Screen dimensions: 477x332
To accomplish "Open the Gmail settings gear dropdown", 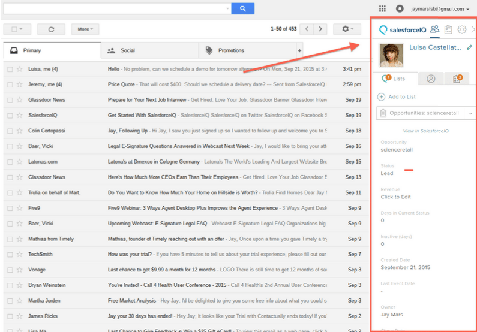I will click(347, 29).
